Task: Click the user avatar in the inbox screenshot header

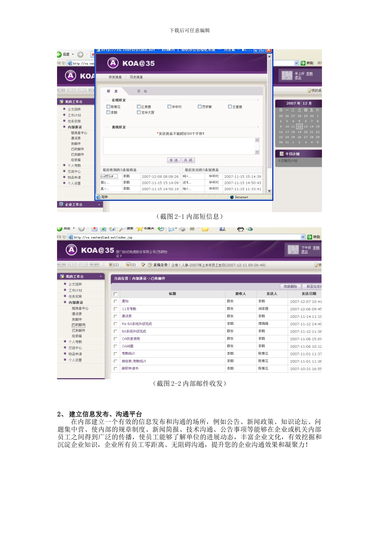Action: (x=293, y=250)
